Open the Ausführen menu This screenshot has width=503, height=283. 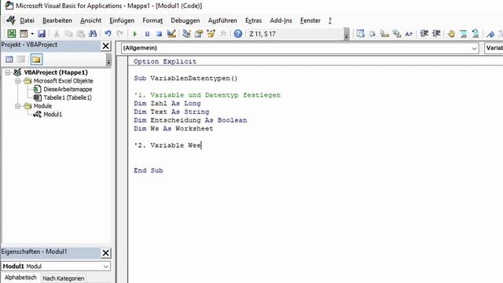[x=222, y=20]
